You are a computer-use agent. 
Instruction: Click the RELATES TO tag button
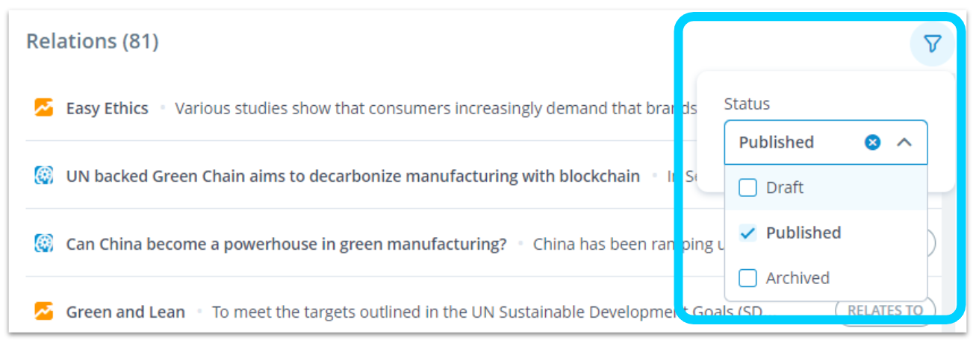(885, 311)
